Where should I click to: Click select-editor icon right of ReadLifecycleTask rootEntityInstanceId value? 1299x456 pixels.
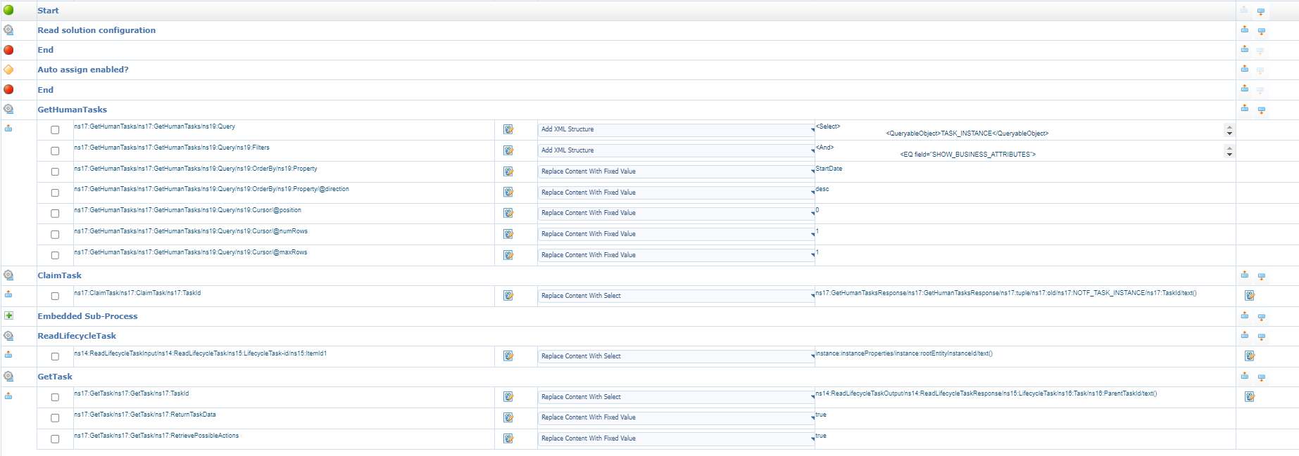point(1249,356)
